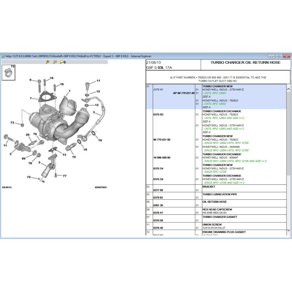Click the scroll down arrow of parts list
292x292 pixels.
coord(288,230)
